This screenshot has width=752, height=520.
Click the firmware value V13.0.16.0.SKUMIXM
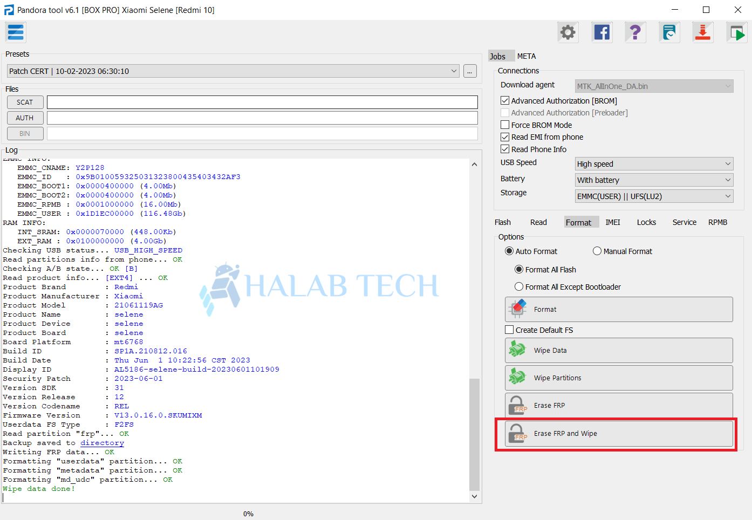(x=158, y=415)
